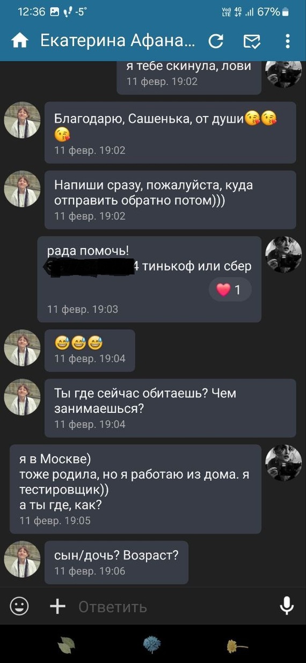
Task: Tap the home icon in header
Action: pyautogui.click(x=20, y=41)
